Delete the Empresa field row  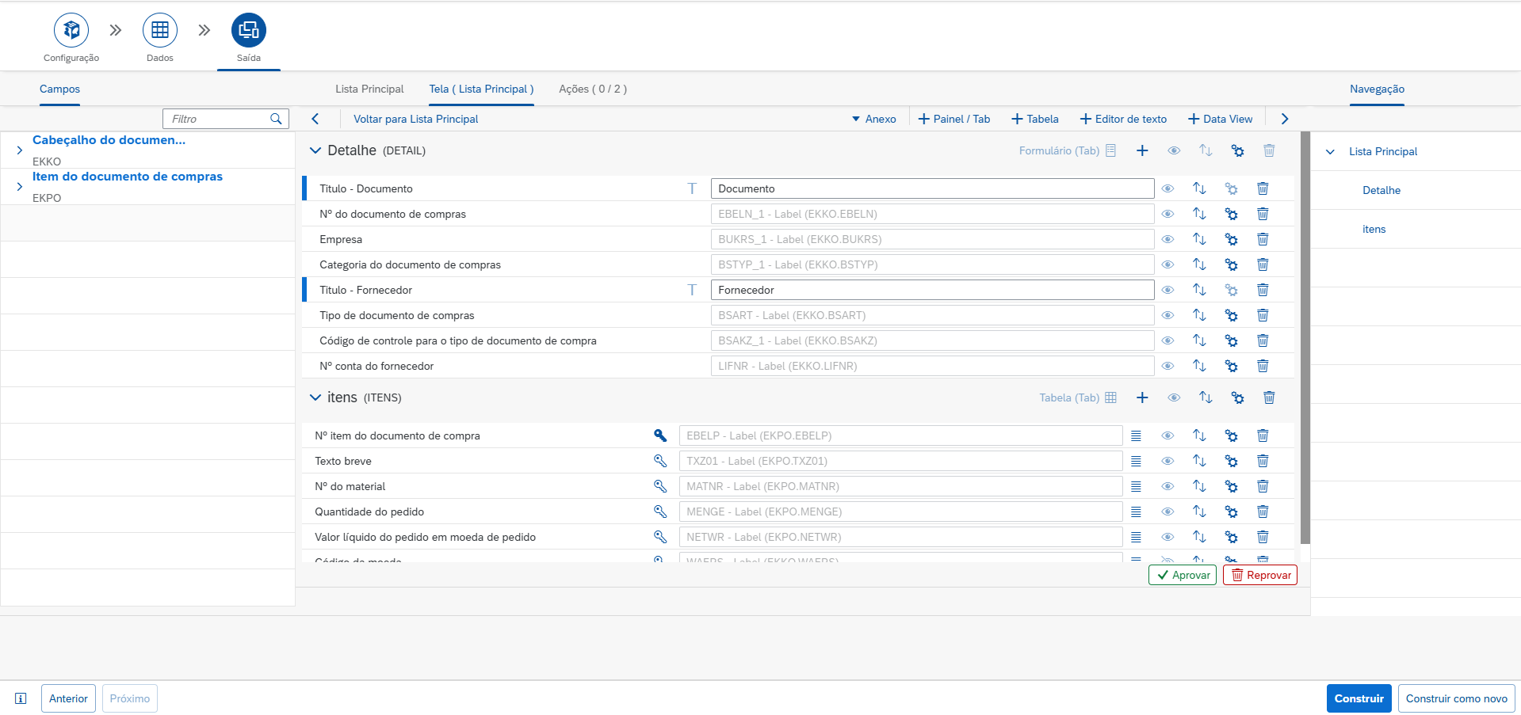tap(1263, 239)
